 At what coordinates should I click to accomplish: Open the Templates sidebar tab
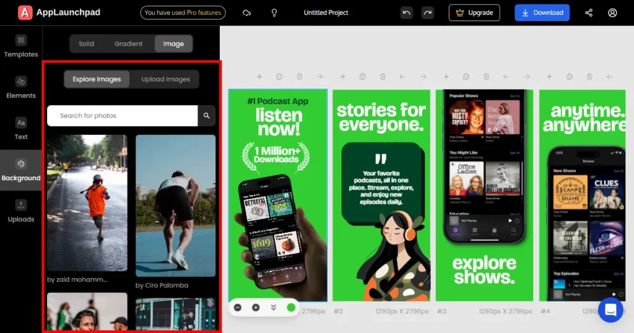pyautogui.click(x=21, y=46)
